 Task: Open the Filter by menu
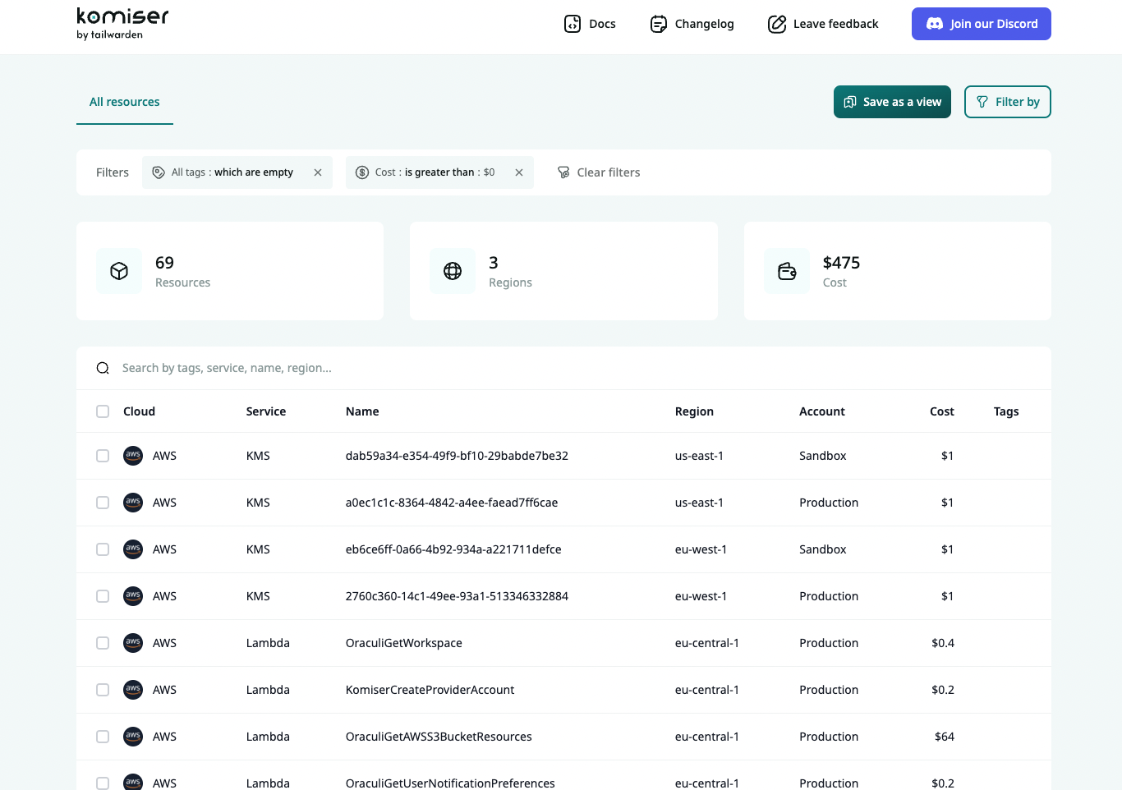pos(1007,102)
